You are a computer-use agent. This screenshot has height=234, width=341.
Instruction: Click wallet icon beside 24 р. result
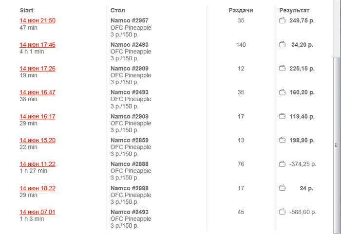point(282,188)
